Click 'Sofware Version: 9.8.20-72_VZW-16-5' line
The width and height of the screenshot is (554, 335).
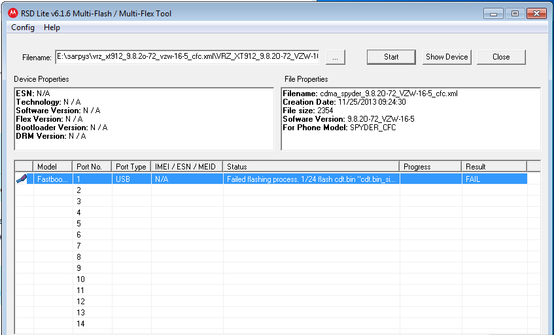click(349, 119)
